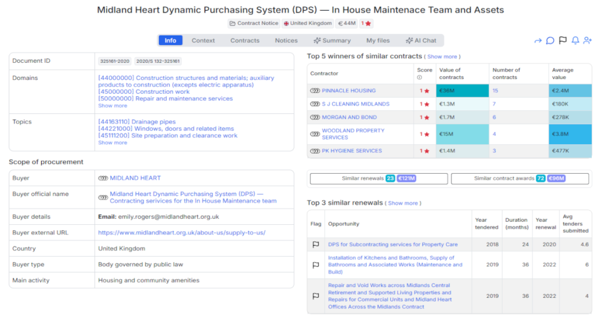Screen dimensions: 609x318
Task: Click link icon beside Buyer official name
Action: point(103,198)
